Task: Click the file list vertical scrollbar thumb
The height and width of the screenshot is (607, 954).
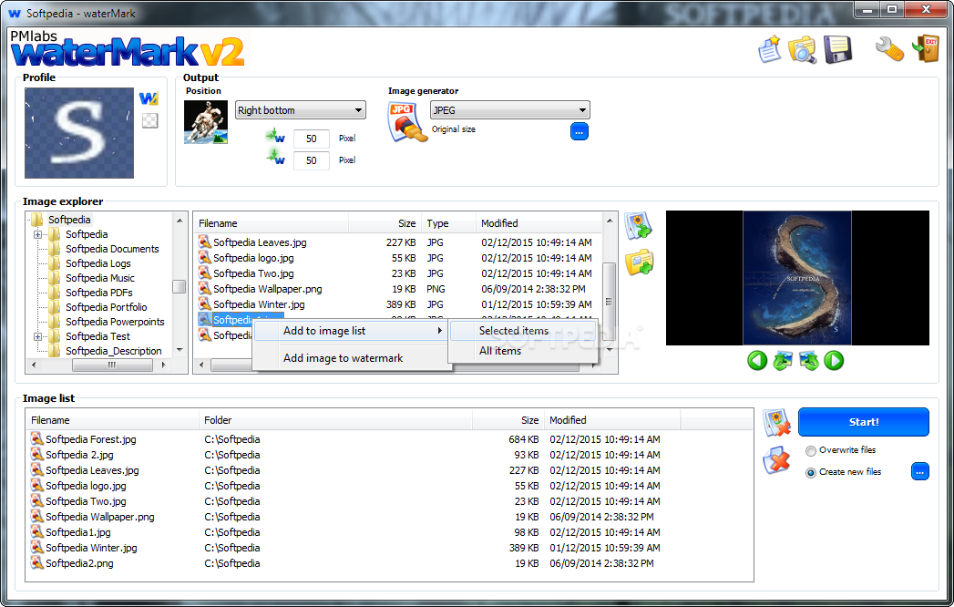Action: point(609,302)
